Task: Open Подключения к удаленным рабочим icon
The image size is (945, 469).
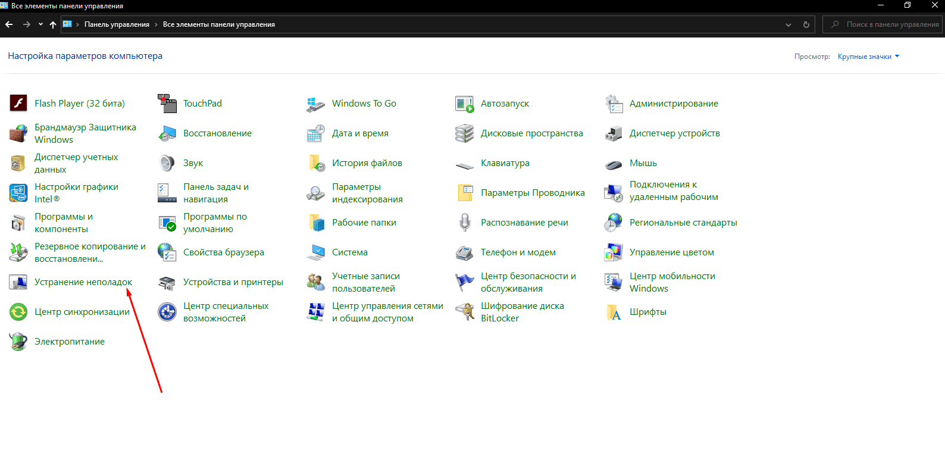Action: (x=614, y=193)
